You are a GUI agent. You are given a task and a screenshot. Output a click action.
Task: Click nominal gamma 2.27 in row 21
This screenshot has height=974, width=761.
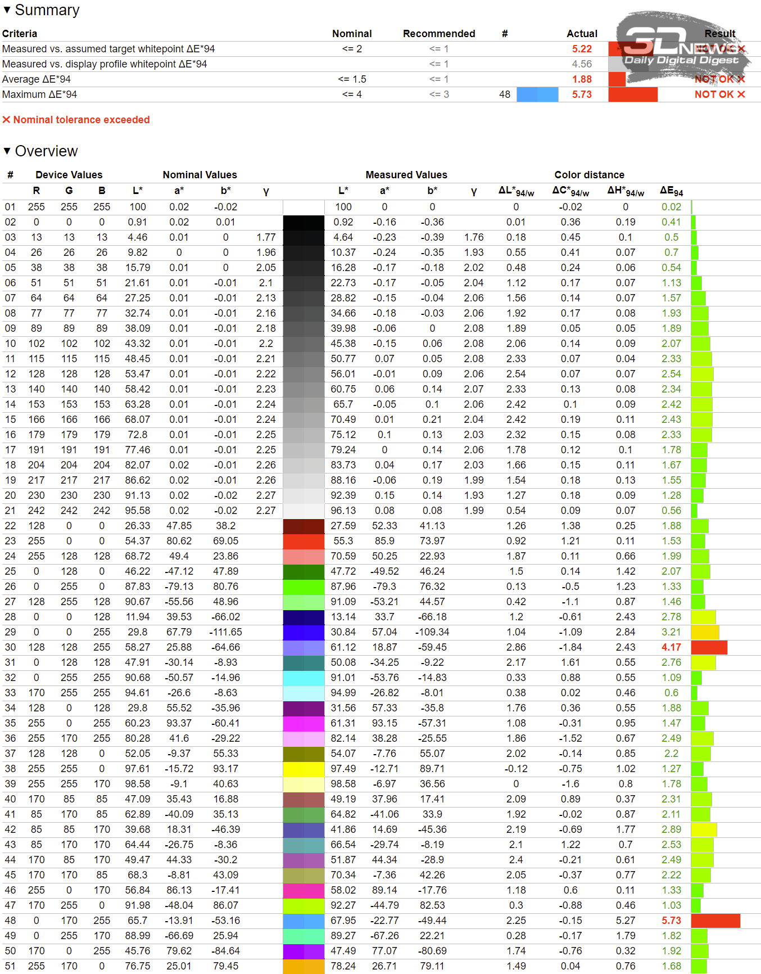click(x=266, y=511)
